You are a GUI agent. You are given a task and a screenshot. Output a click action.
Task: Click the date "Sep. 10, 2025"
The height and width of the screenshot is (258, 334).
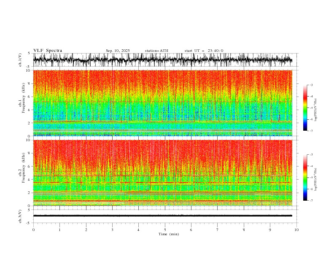(x=118, y=51)
